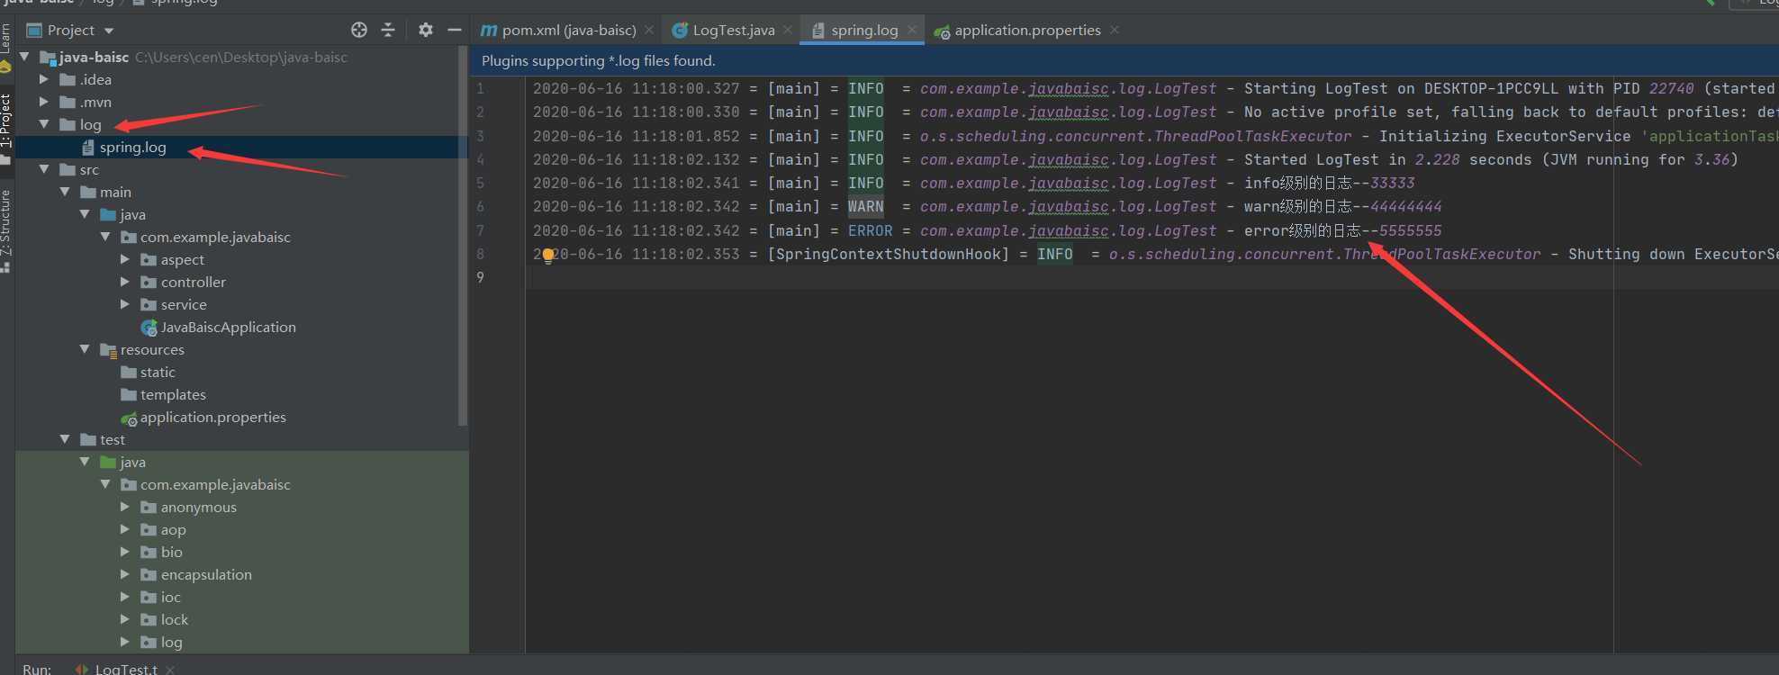Collapse the main folder
Image resolution: width=1779 pixels, height=675 pixels.
point(65,192)
